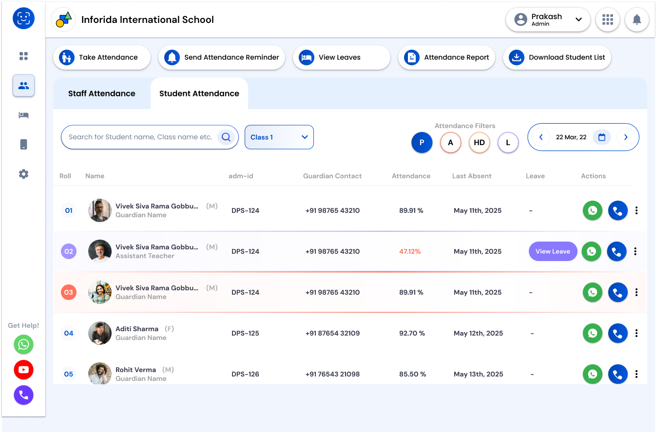
Task: Open the notification bell icon
Action: point(637,20)
